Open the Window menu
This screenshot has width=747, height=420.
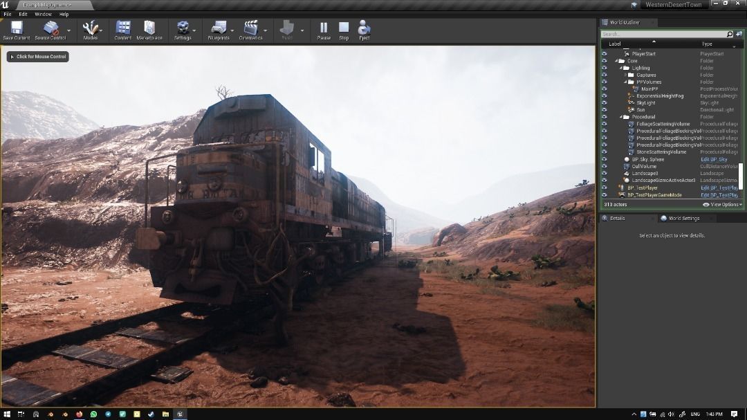(x=43, y=15)
